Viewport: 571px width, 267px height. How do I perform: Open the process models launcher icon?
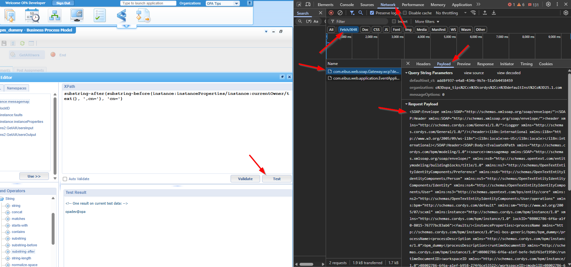(10, 16)
